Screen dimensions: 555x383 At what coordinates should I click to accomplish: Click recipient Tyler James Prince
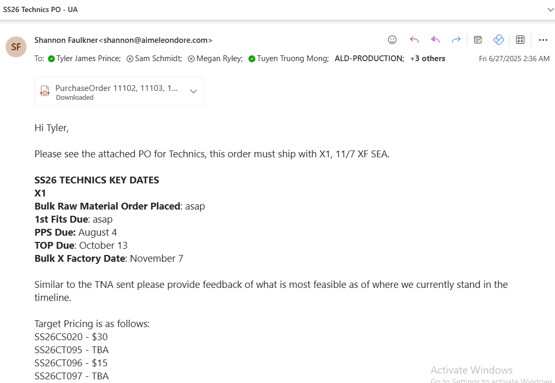(88, 59)
